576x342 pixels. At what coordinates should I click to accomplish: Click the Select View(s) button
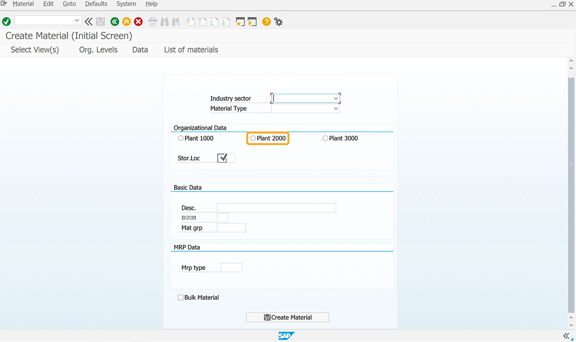tap(35, 50)
